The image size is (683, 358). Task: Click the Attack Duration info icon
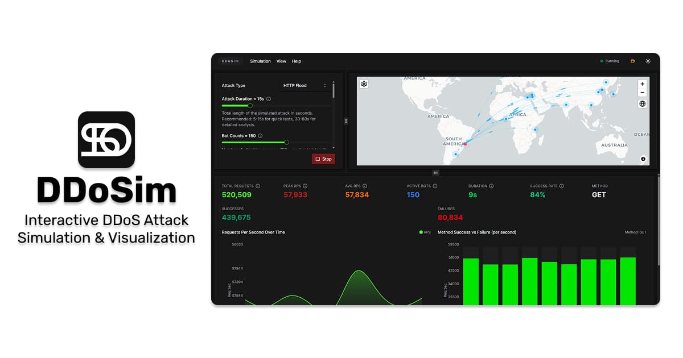(269, 99)
